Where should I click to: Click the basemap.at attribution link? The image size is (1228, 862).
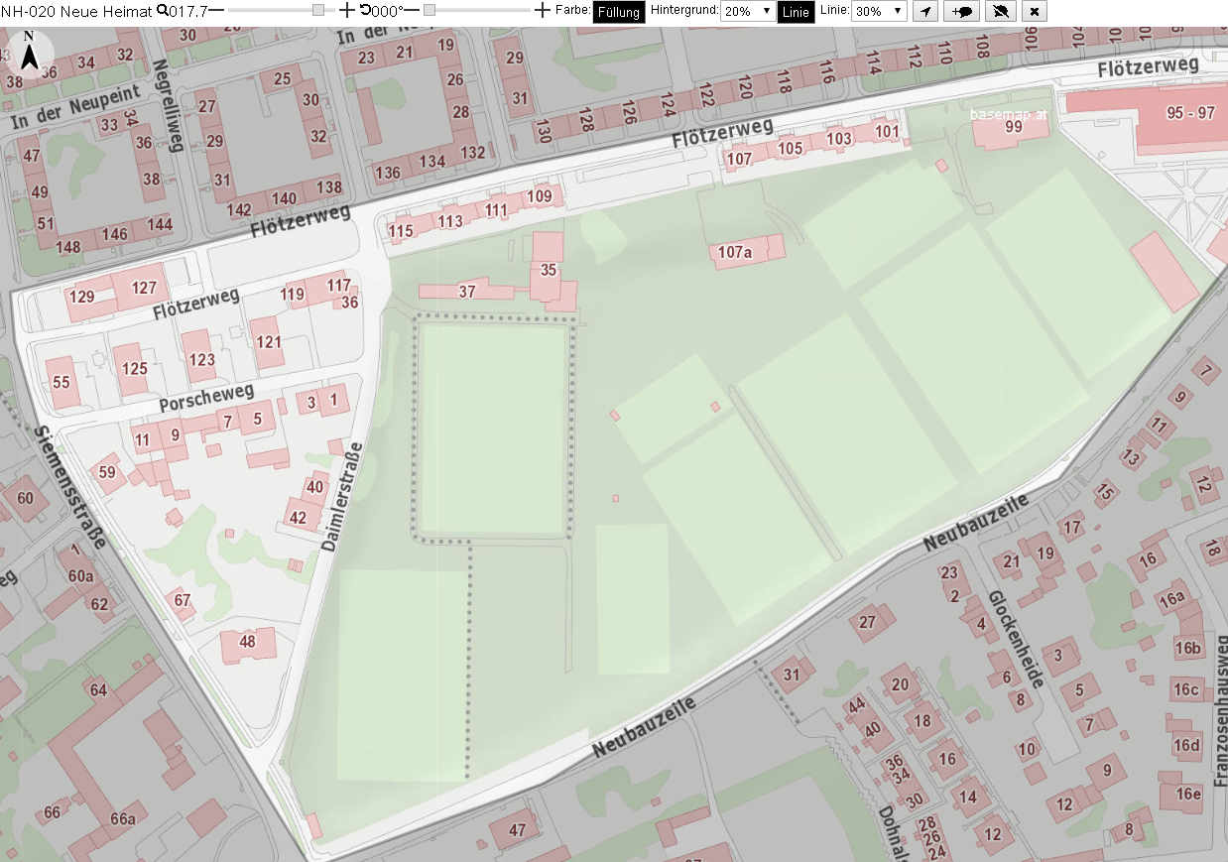tap(1009, 115)
